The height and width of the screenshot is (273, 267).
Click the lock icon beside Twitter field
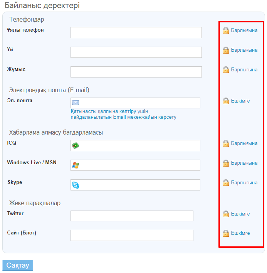pos(226,214)
